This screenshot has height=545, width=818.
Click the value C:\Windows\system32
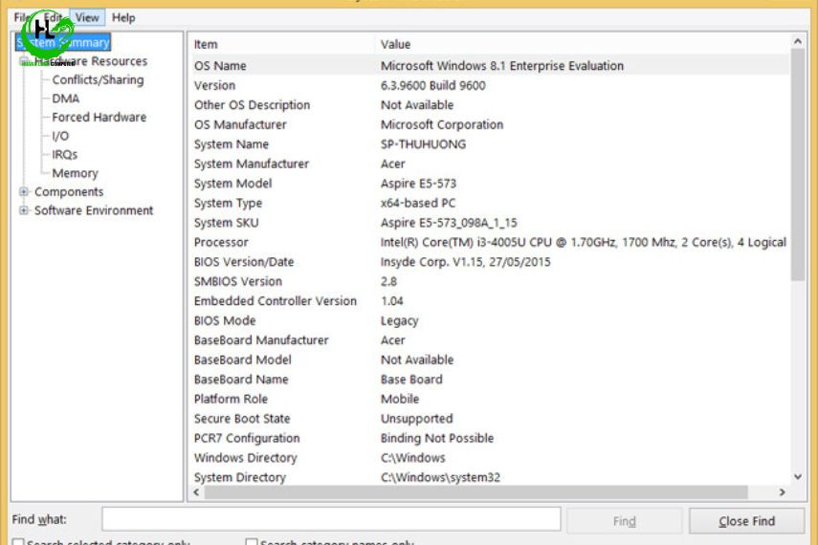tap(440, 477)
